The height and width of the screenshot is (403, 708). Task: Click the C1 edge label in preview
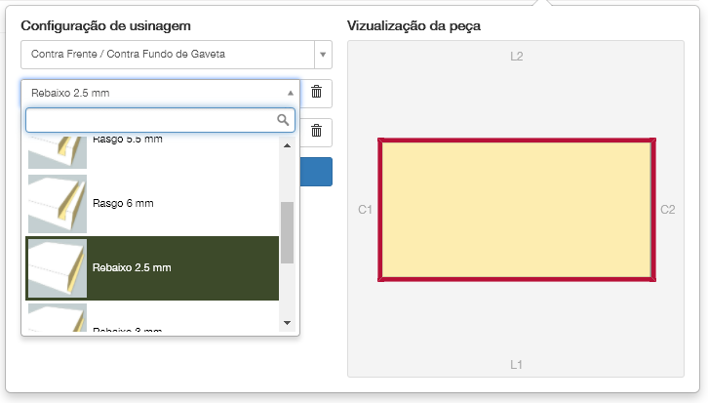[x=365, y=210]
